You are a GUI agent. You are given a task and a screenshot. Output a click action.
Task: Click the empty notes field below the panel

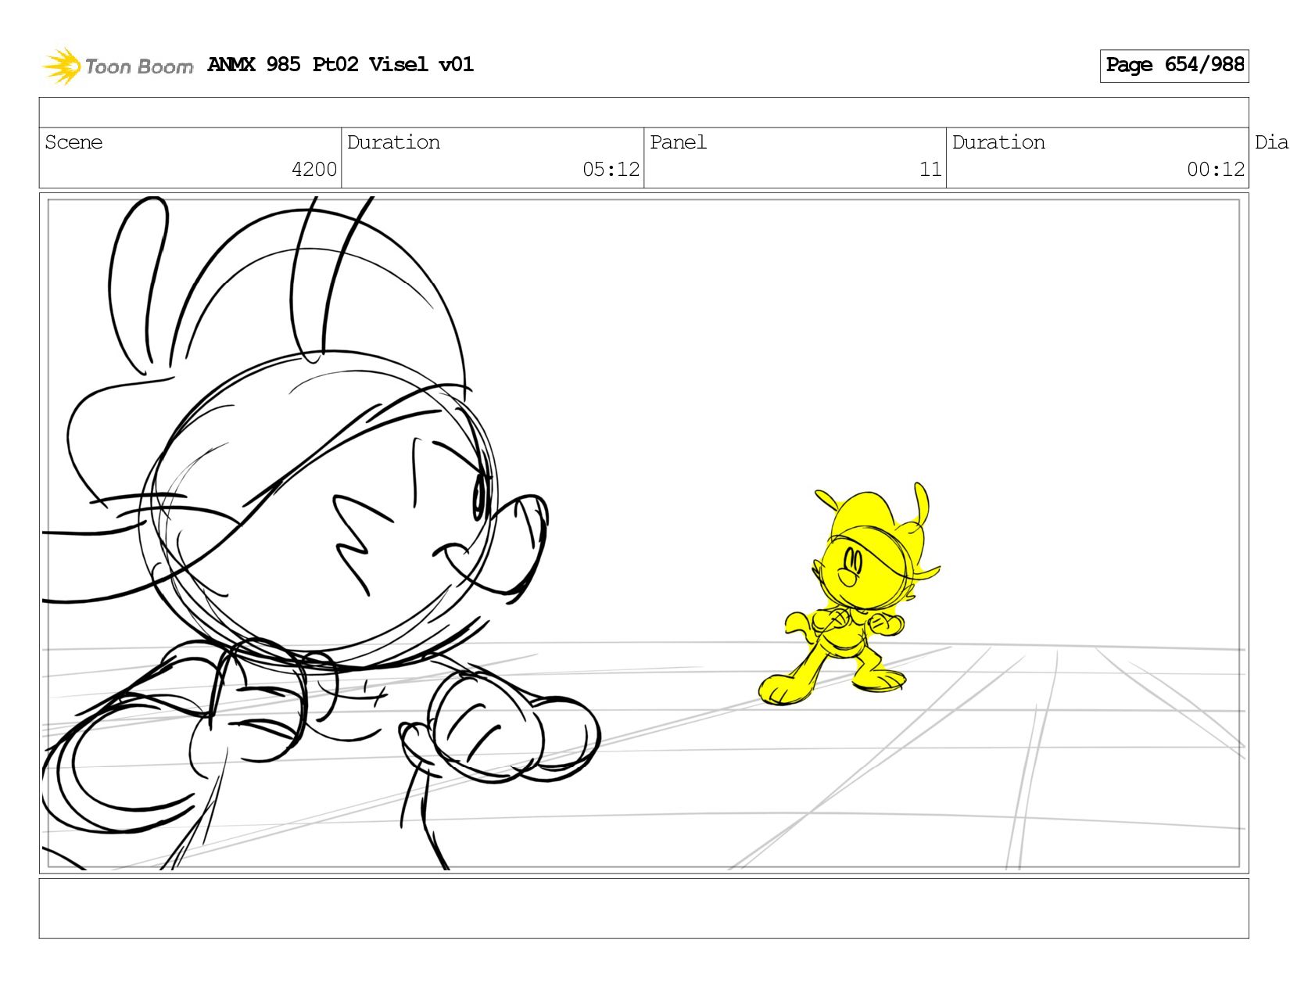click(x=643, y=908)
